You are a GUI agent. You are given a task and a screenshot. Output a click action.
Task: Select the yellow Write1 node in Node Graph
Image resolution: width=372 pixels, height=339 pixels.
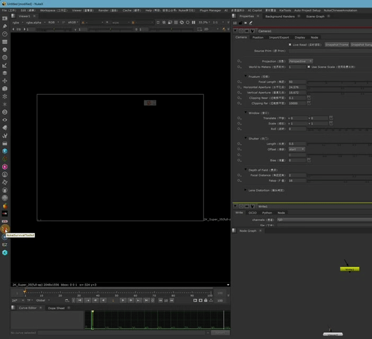pyautogui.click(x=349, y=269)
